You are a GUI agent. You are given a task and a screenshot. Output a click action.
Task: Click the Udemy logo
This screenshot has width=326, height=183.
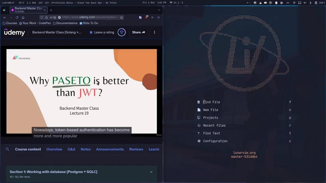coord(15,32)
